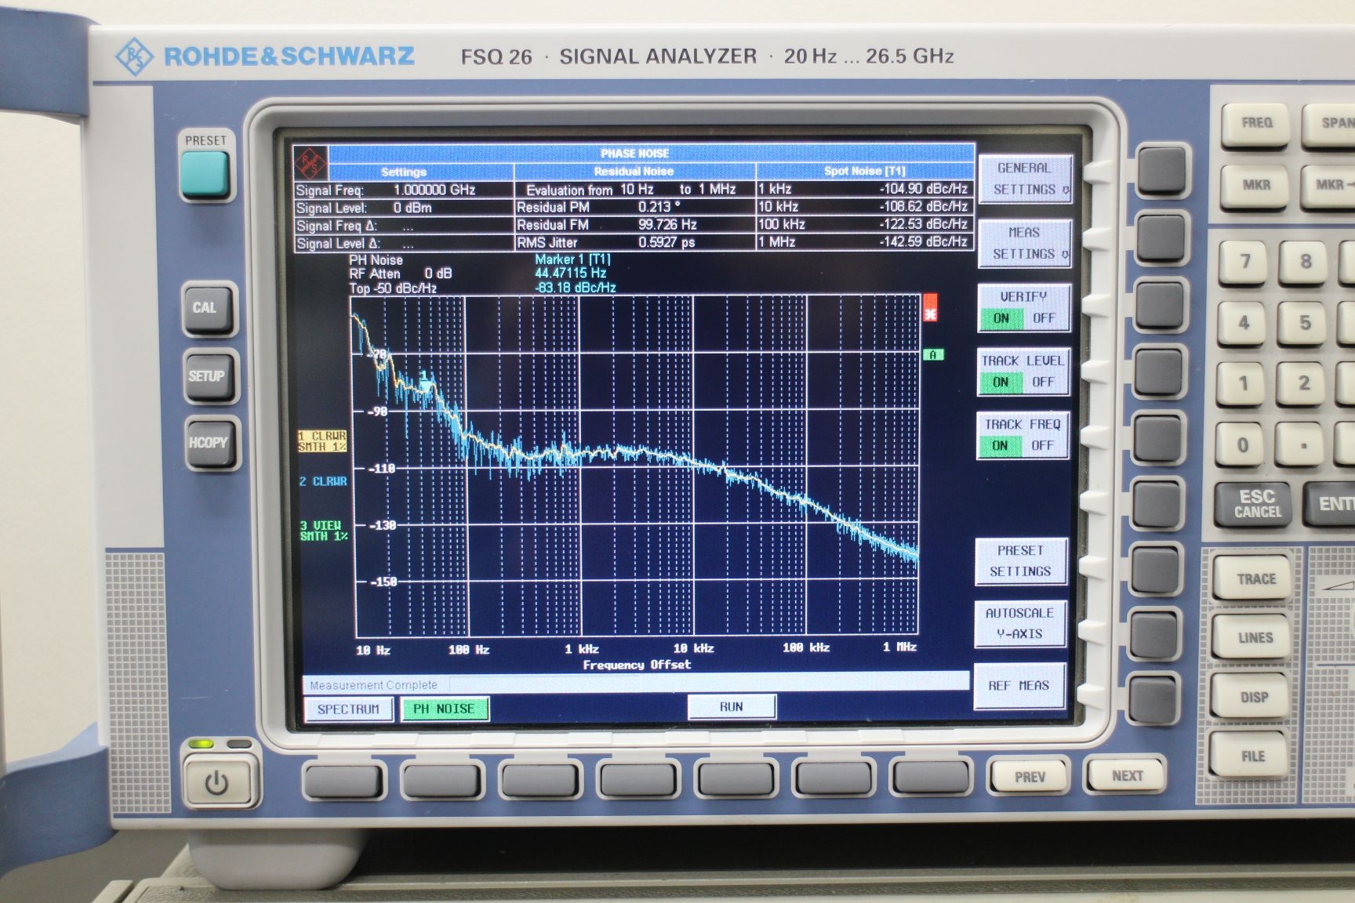Push the HCOPY hardware key
Screen dimensions: 1355x903
pos(209,443)
